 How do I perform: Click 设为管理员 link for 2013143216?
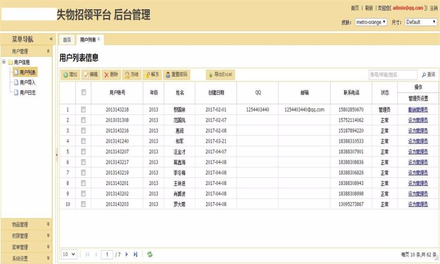click(x=418, y=131)
